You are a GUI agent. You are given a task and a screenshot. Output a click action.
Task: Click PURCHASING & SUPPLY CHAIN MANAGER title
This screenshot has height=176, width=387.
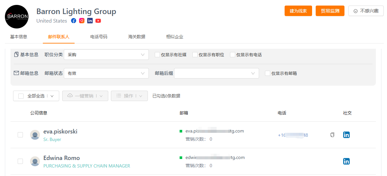point(87,166)
